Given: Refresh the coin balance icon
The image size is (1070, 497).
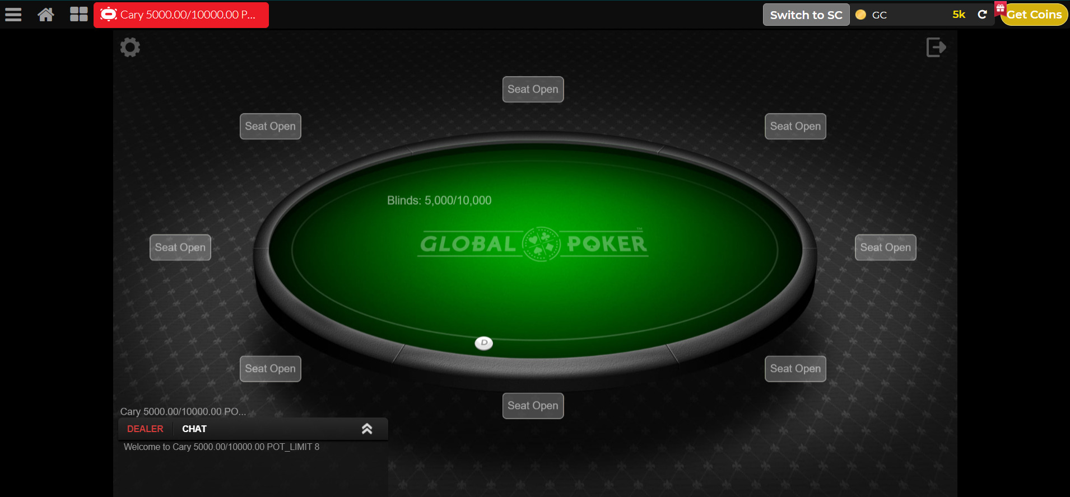Looking at the screenshot, I should 982,15.
